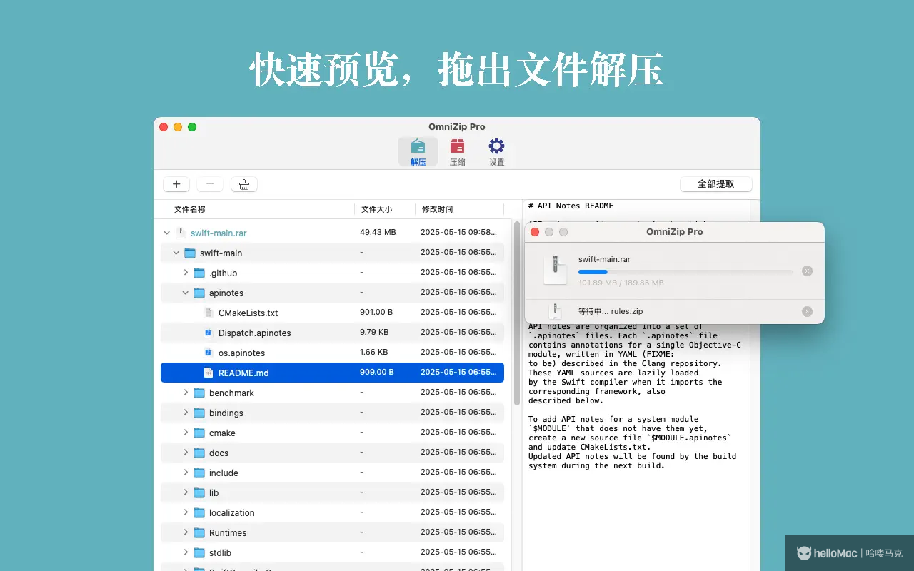Screen dimensions: 914x571
Task: Select the Dispatch.apinotes file name
Action: pos(255,333)
